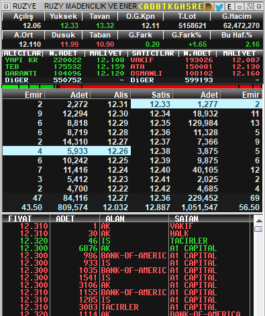
Task: Click trade row with 6876 lots
Action: (126, 248)
